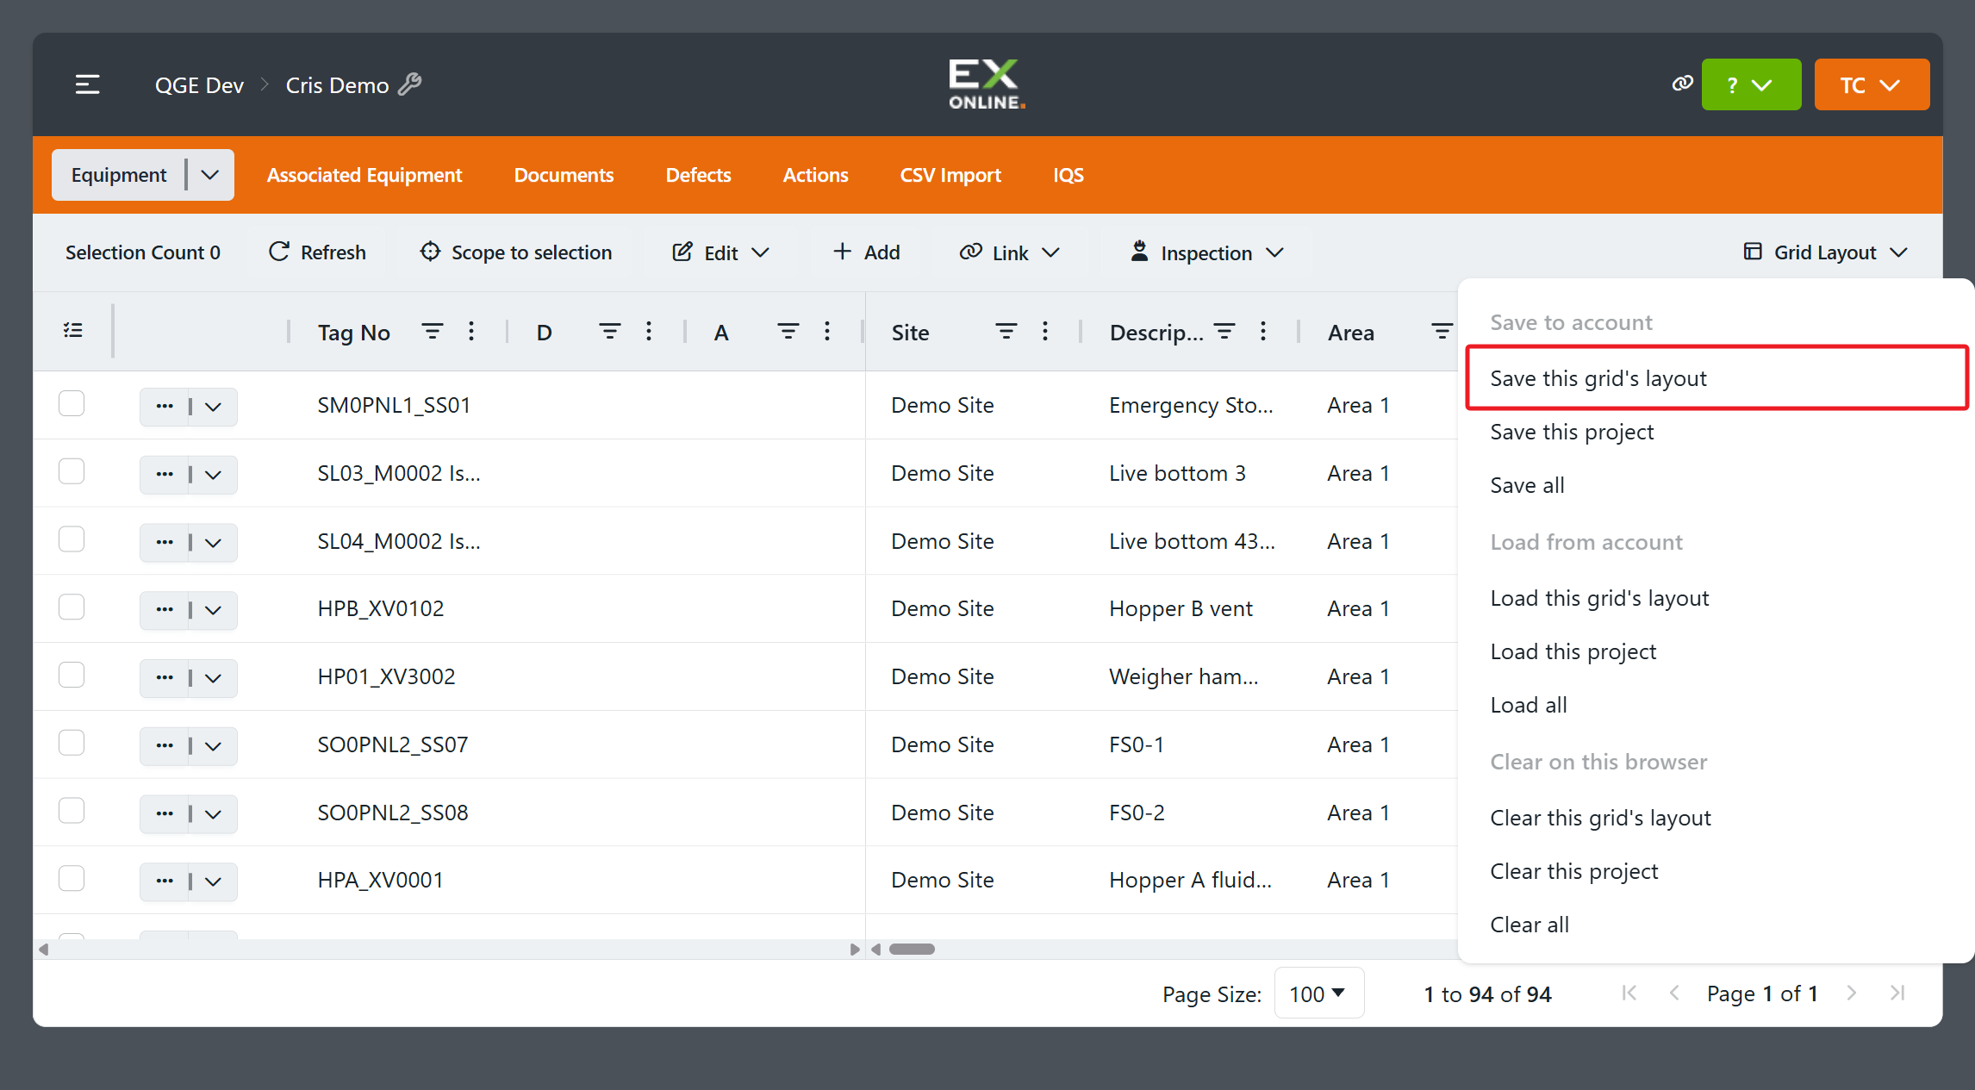The width and height of the screenshot is (1975, 1090).
Task: Open the green help dropdown
Action: coord(1751,84)
